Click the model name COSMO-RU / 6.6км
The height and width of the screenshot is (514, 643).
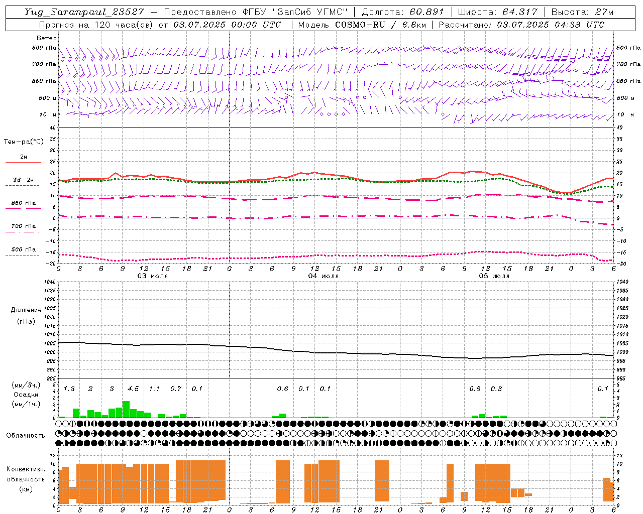[380, 25]
